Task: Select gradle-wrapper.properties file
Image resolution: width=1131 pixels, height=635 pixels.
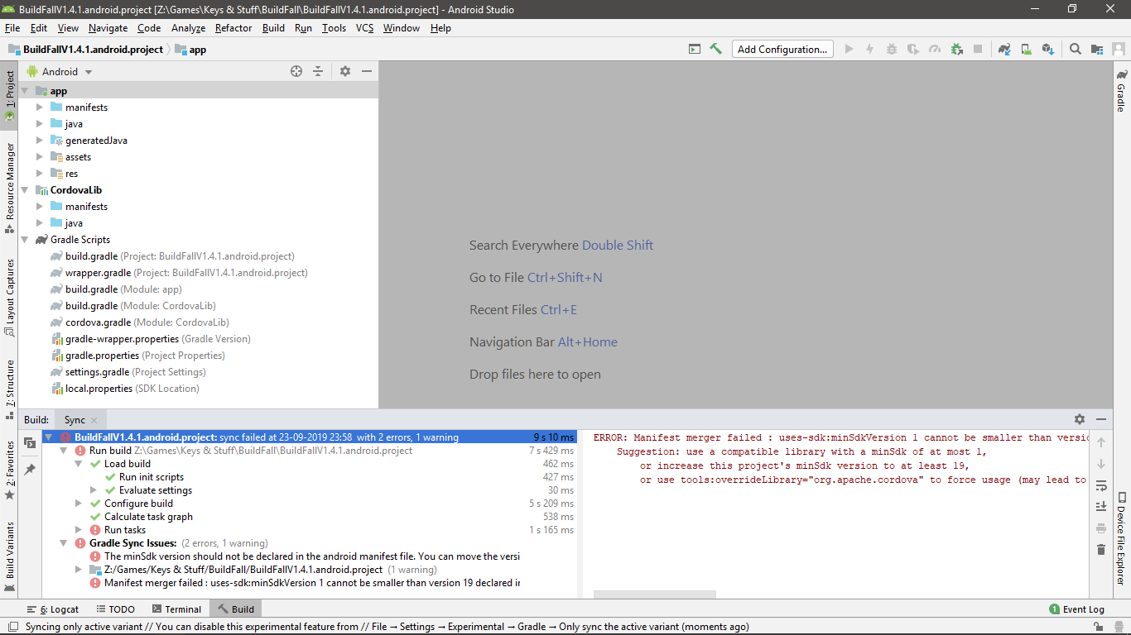Action: point(150,339)
